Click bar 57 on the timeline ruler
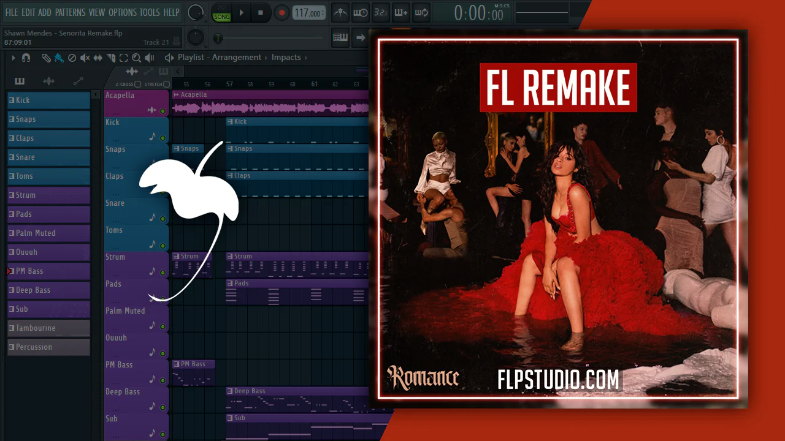The width and height of the screenshot is (785, 441). click(x=229, y=84)
